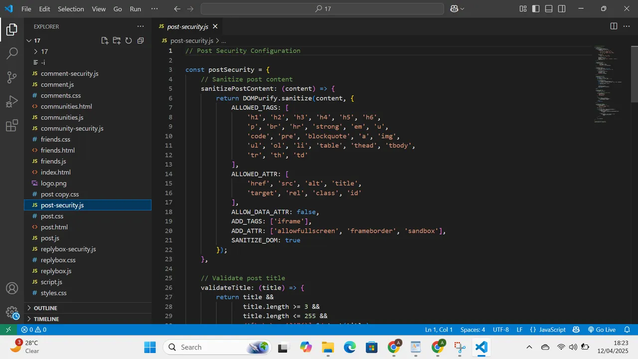Show hidden taskbar icons chevron
This screenshot has width=638, height=359.
pos(529,348)
